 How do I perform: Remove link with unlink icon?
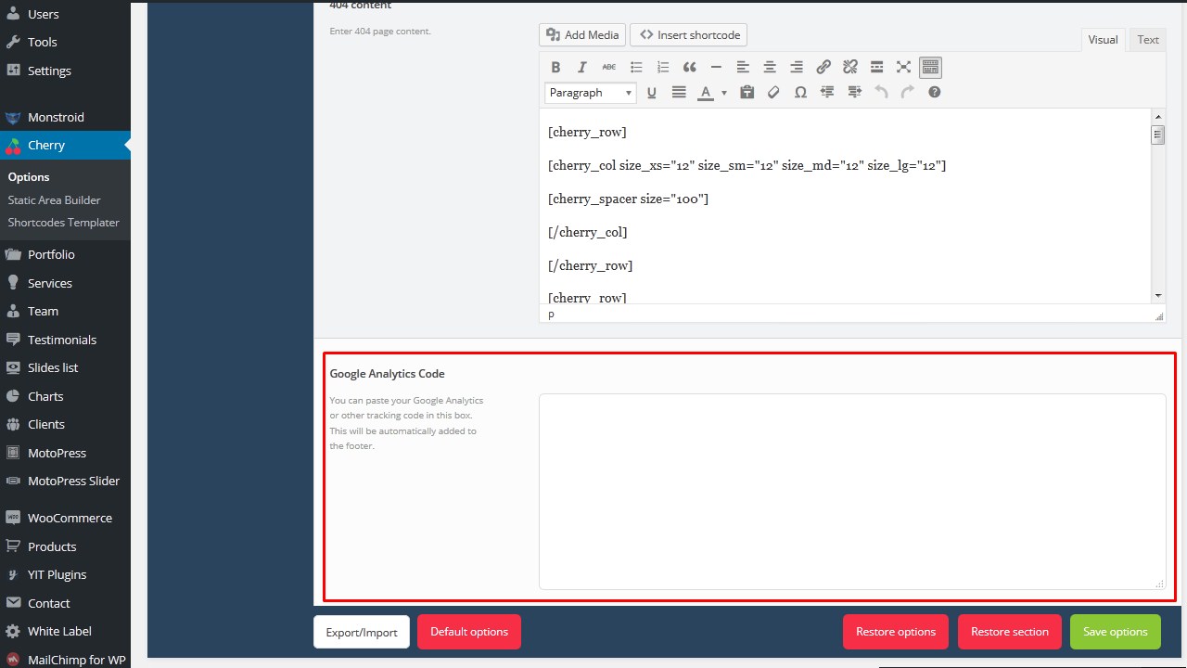[x=850, y=67]
